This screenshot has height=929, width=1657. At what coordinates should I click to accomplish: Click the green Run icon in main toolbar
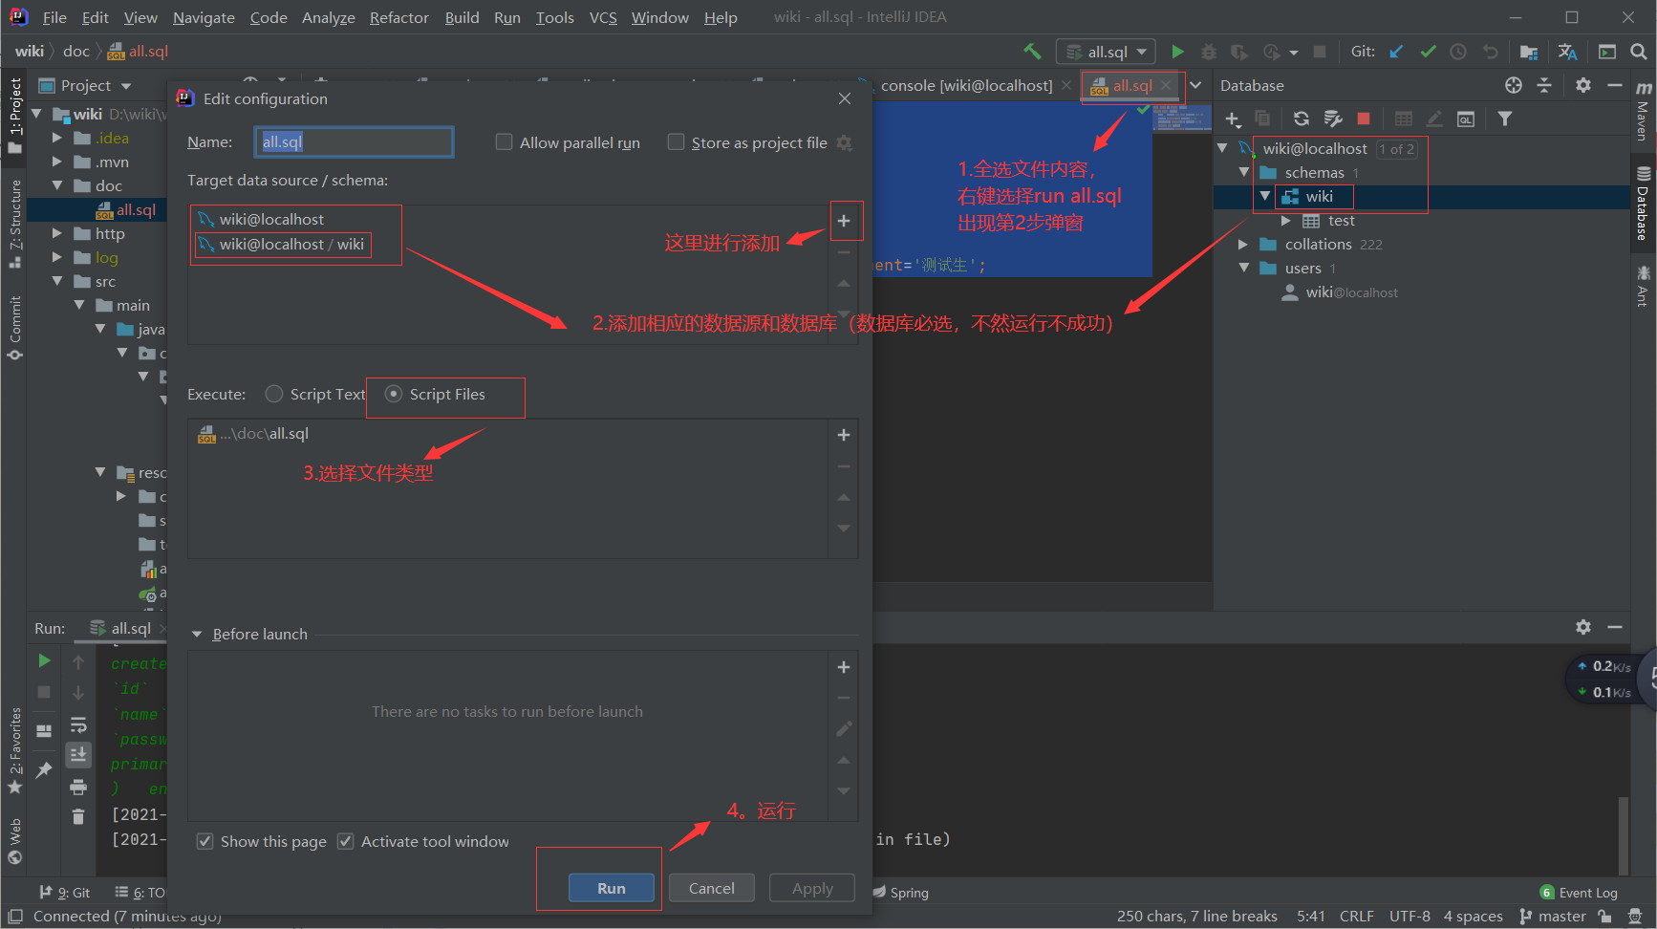[x=1177, y=52]
